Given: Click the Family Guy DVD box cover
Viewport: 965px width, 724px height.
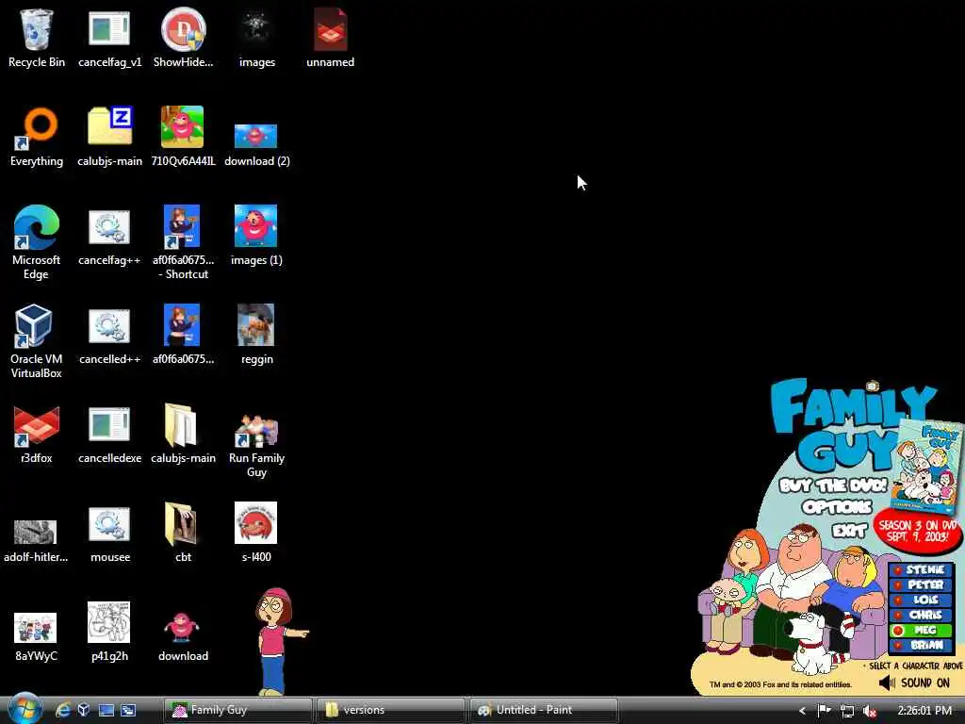Looking at the screenshot, I should coord(928,465).
